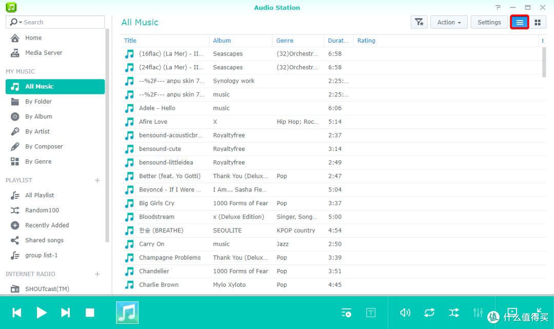This screenshot has height=329, width=554.
Task: Skip to the next track
Action: (x=66, y=313)
